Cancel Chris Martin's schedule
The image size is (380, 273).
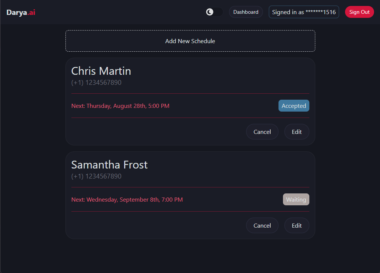tap(262, 132)
